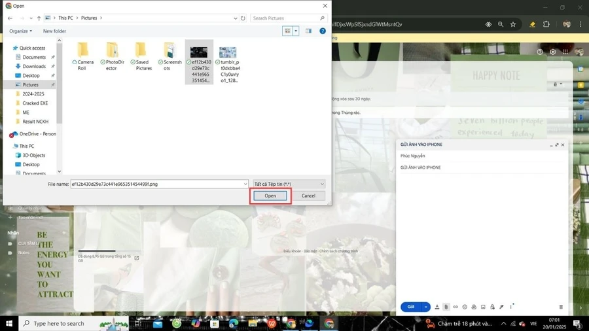Click the Cancel button
The height and width of the screenshot is (331, 589).
[x=308, y=196]
